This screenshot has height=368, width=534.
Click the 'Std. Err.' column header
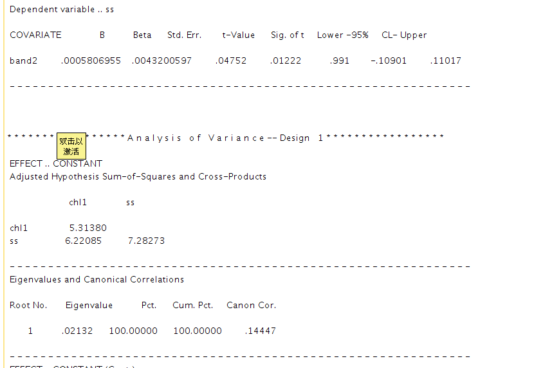pyautogui.click(x=184, y=35)
